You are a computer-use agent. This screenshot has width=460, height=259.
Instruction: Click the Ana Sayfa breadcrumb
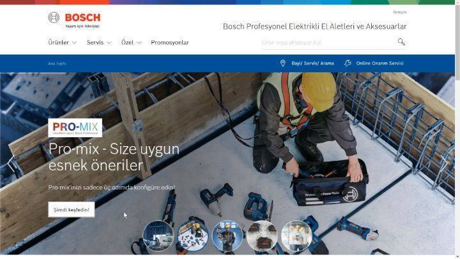pyautogui.click(x=57, y=63)
